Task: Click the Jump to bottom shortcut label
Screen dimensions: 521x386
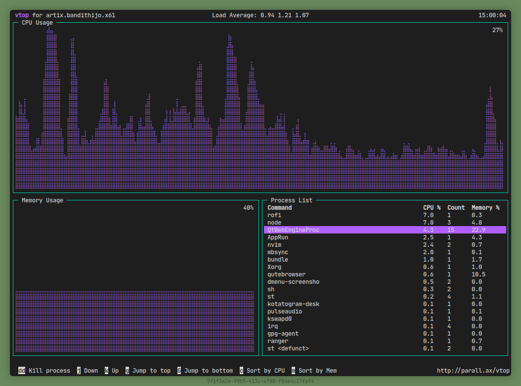Action: (205, 370)
